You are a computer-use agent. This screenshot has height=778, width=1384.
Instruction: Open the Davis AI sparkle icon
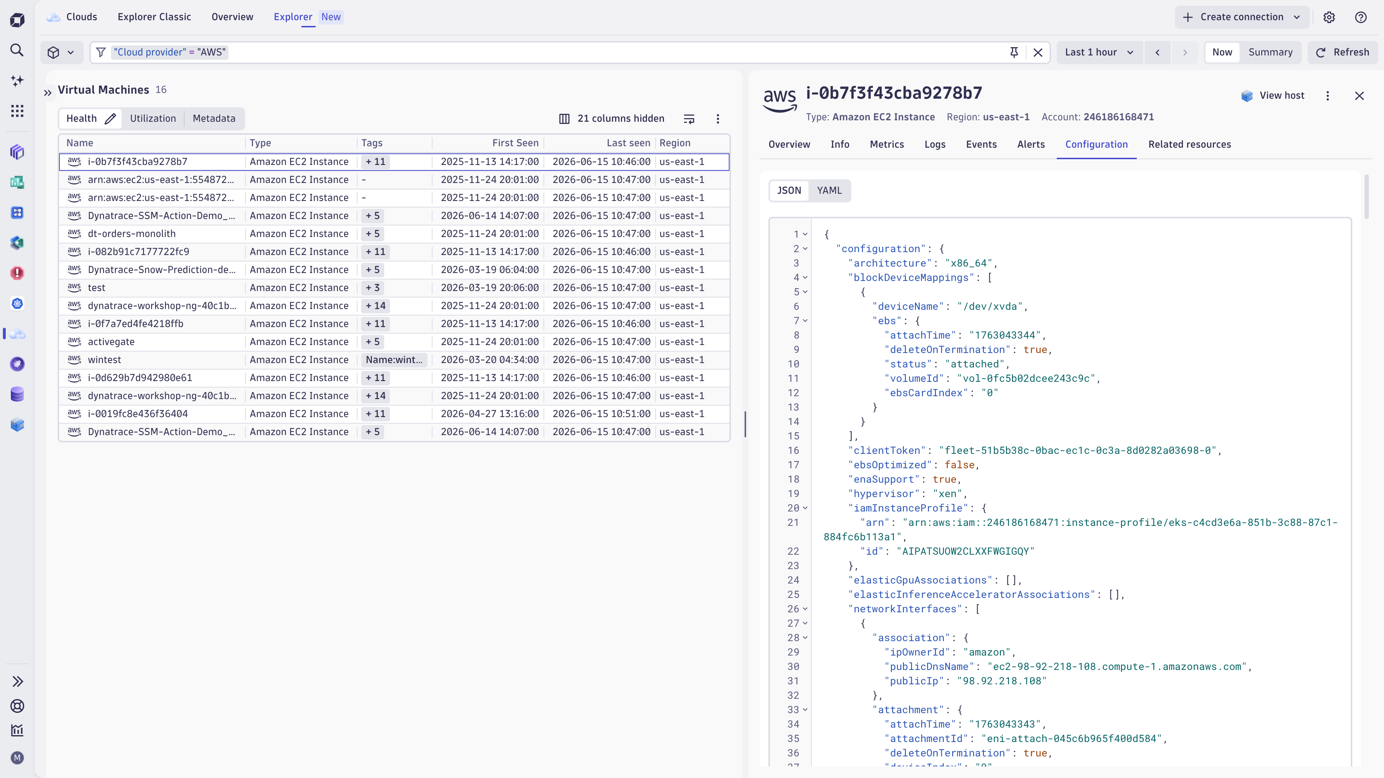point(17,81)
